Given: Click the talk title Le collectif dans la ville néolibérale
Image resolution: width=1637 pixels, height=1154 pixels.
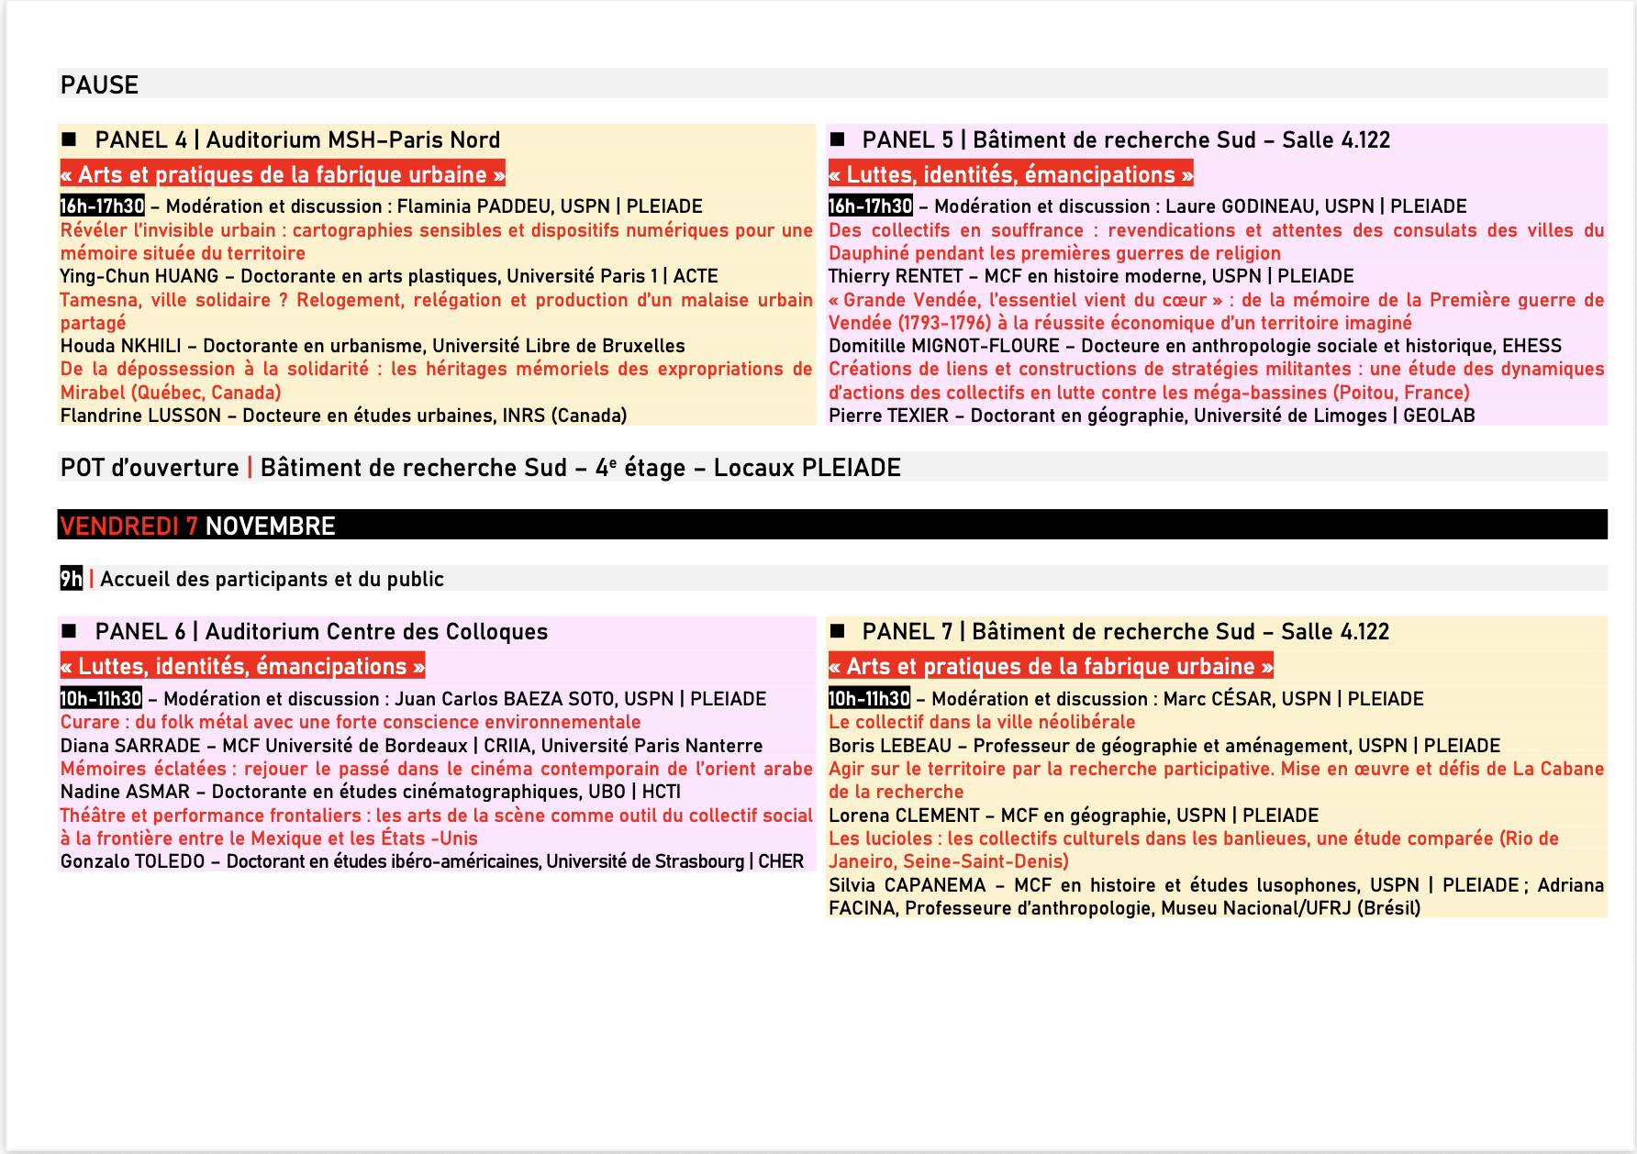Looking at the screenshot, I should tap(982, 722).
